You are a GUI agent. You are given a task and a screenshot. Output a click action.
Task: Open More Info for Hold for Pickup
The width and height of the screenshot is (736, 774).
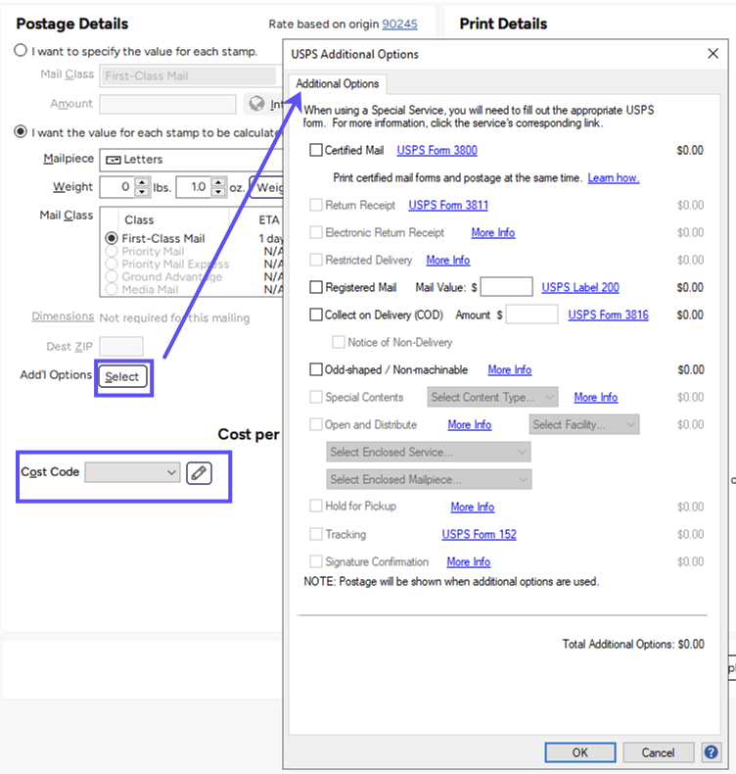[x=473, y=507]
